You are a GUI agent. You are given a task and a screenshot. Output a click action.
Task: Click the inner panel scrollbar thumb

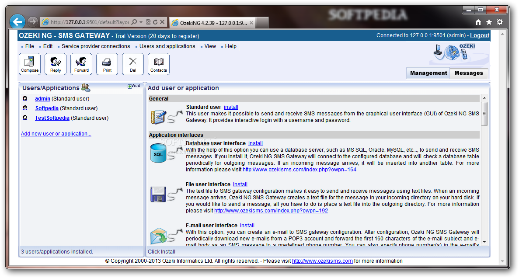pyautogui.click(x=484, y=114)
